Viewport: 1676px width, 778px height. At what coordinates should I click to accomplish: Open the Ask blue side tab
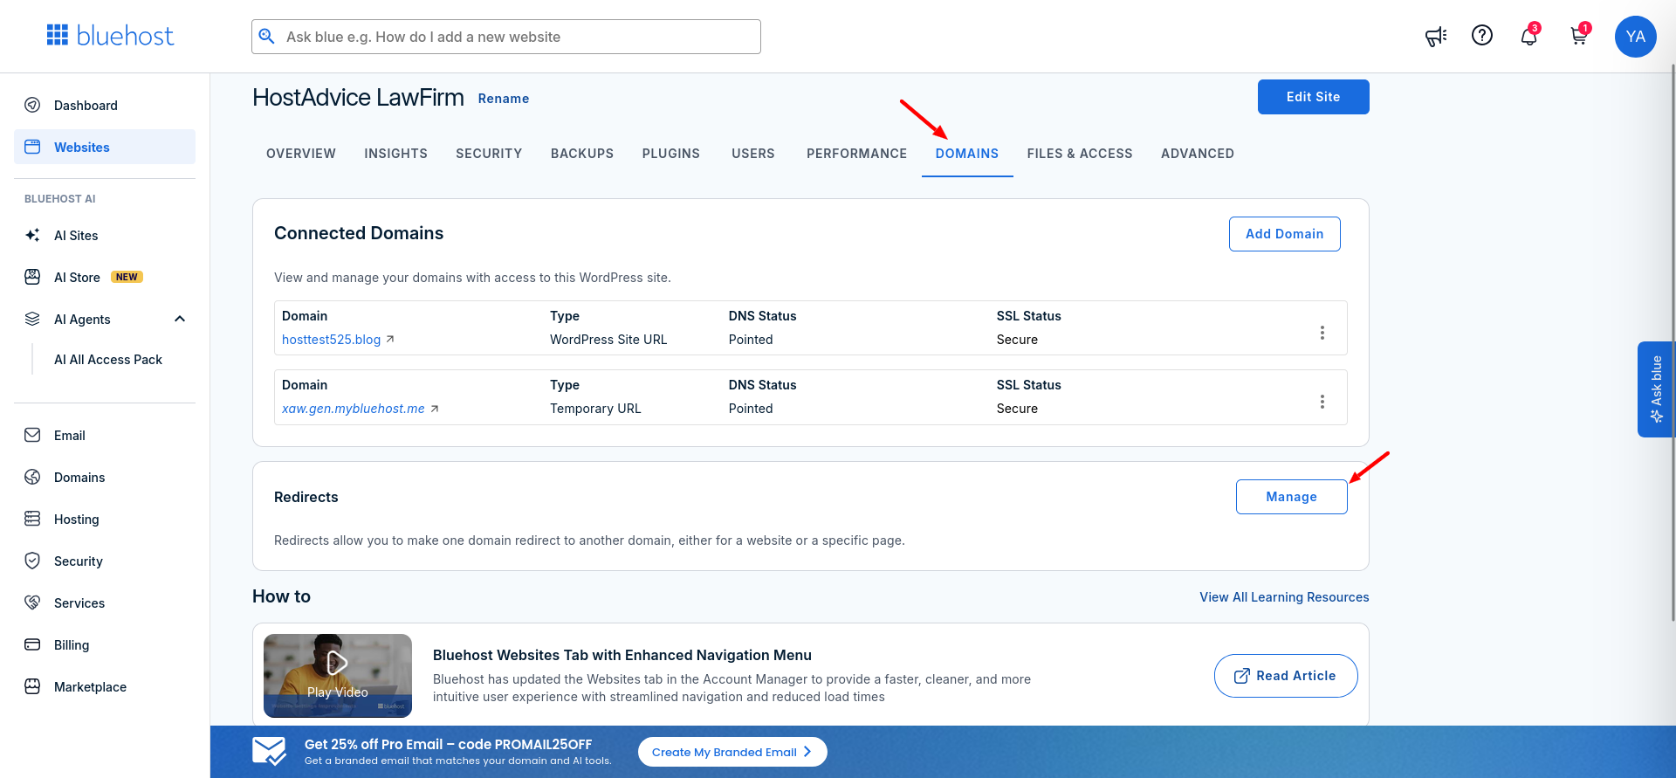click(1656, 389)
